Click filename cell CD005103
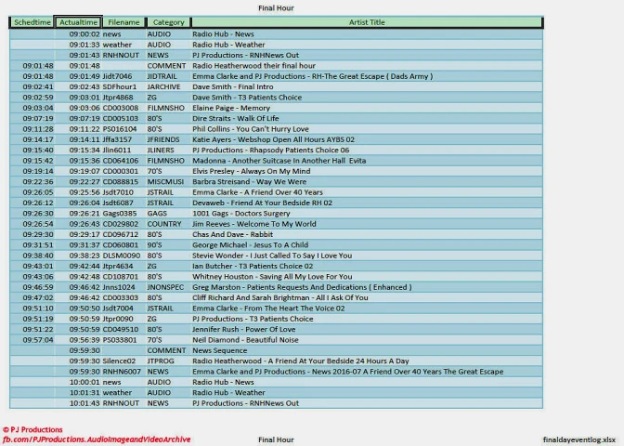 [x=120, y=119]
